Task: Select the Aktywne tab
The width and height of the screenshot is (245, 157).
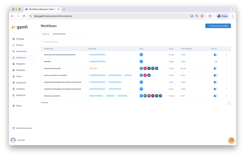Action: tap(46, 34)
